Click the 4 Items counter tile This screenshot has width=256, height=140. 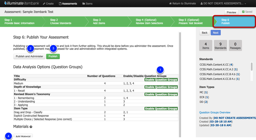pos(206,46)
